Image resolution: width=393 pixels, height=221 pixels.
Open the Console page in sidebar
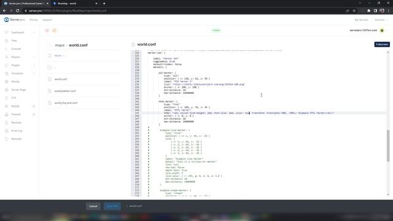16,49
